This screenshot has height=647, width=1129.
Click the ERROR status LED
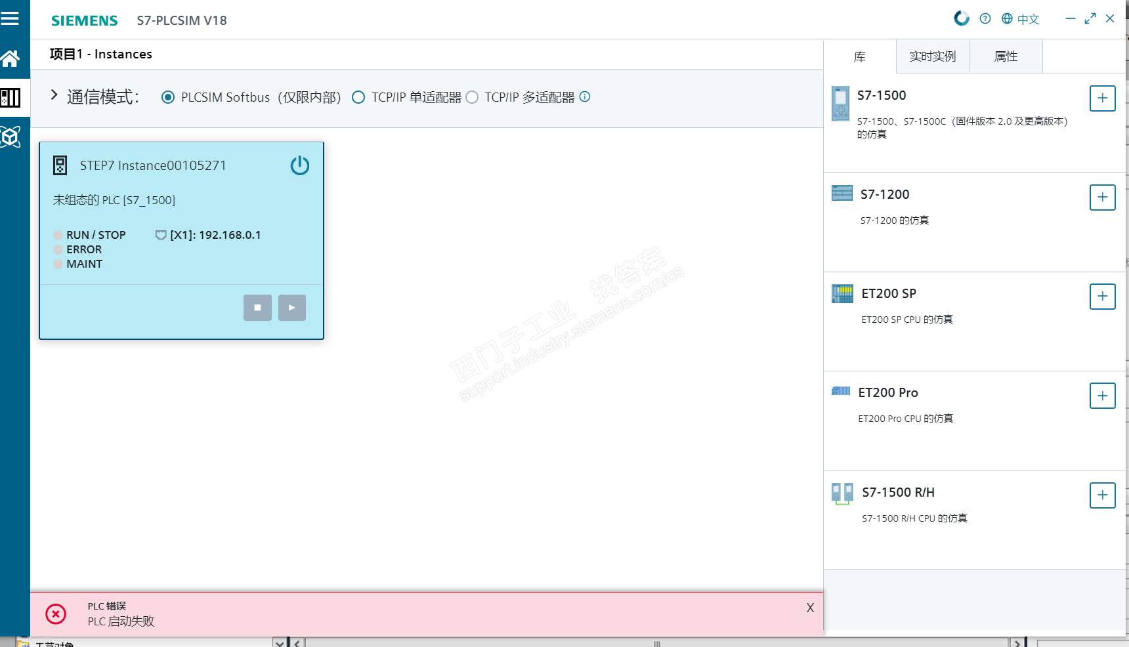tap(58, 249)
